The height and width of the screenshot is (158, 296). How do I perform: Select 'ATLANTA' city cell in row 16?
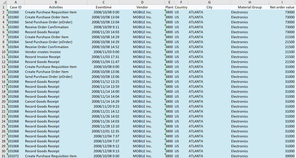[209, 82]
